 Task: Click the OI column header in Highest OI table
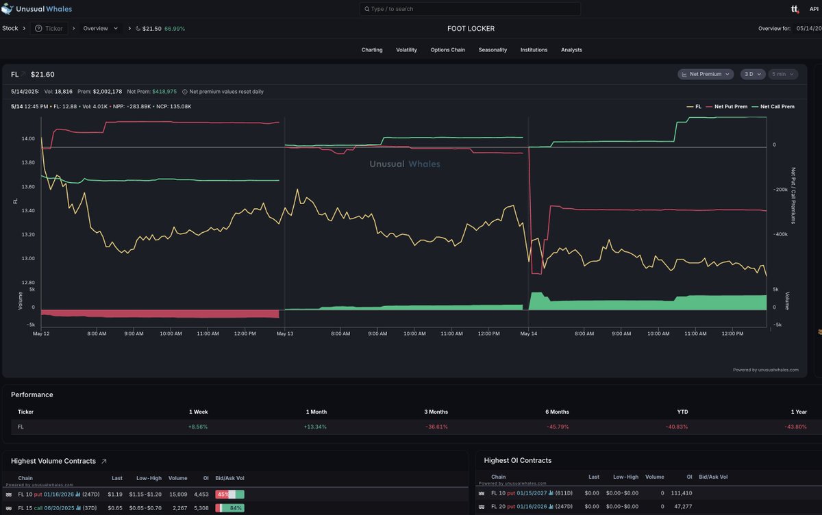(689, 477)
